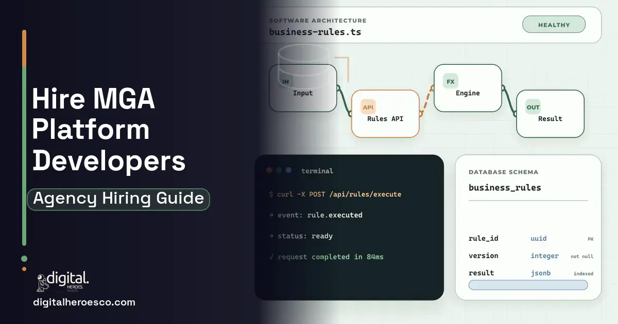618x324 pixels.
Task: Click the request completed in 84ms line
Action: click(x=326, y=257)
